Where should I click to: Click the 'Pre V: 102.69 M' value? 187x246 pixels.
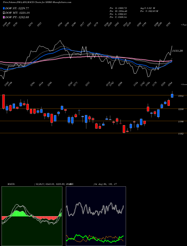pyautogui.click(x=149, y=11)
